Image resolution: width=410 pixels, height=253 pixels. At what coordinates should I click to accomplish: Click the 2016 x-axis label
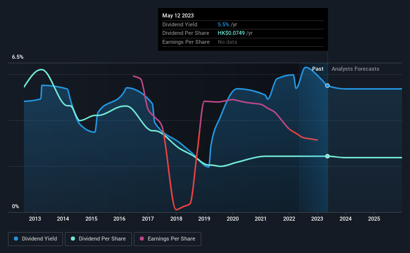click(x=119, y=219)
